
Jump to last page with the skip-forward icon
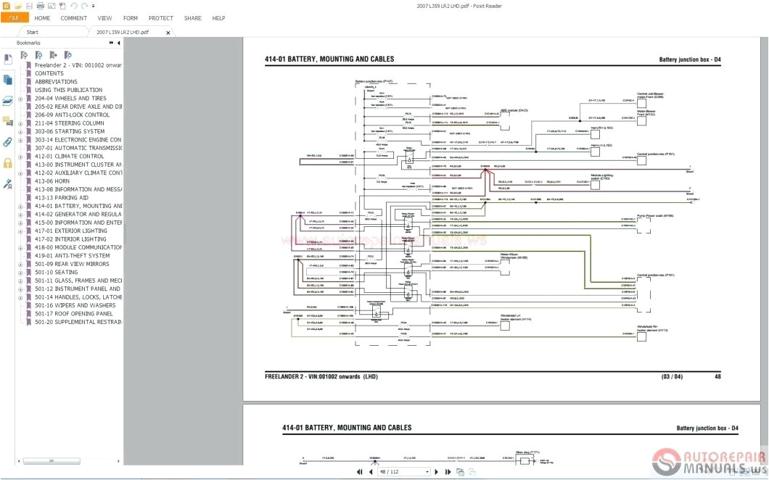(x=448, y=472)
